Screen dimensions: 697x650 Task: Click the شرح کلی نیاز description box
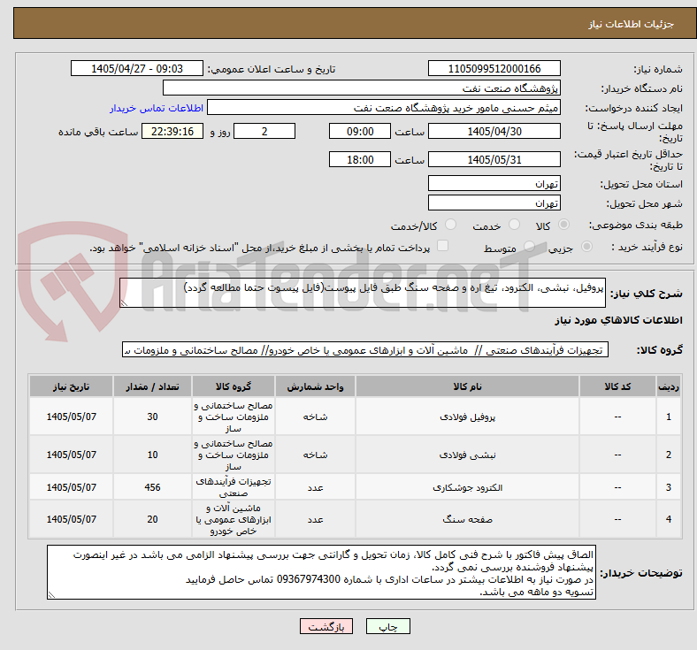(363, 293)
